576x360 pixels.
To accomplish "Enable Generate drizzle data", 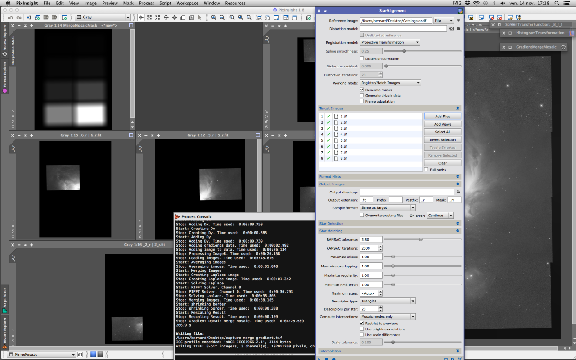I will click(362, 95).
